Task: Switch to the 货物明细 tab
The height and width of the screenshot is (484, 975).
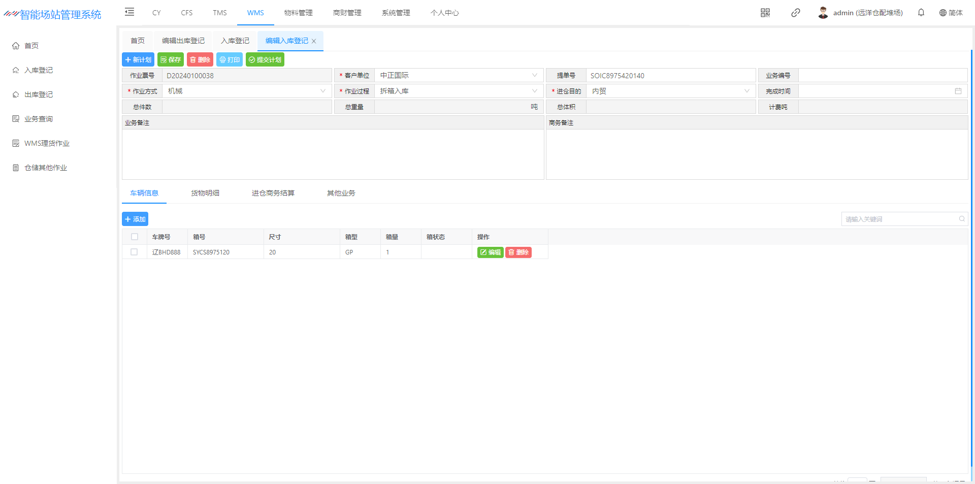Action: click(205, 193)
